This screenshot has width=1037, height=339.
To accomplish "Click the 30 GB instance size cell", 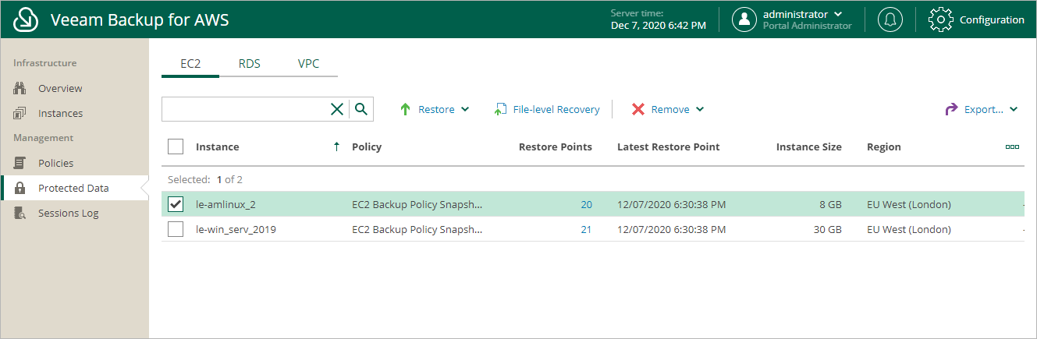I will [x=827, y=230].
